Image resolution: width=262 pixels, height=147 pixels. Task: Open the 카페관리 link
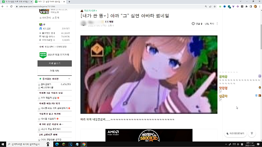tap(45, 18)
